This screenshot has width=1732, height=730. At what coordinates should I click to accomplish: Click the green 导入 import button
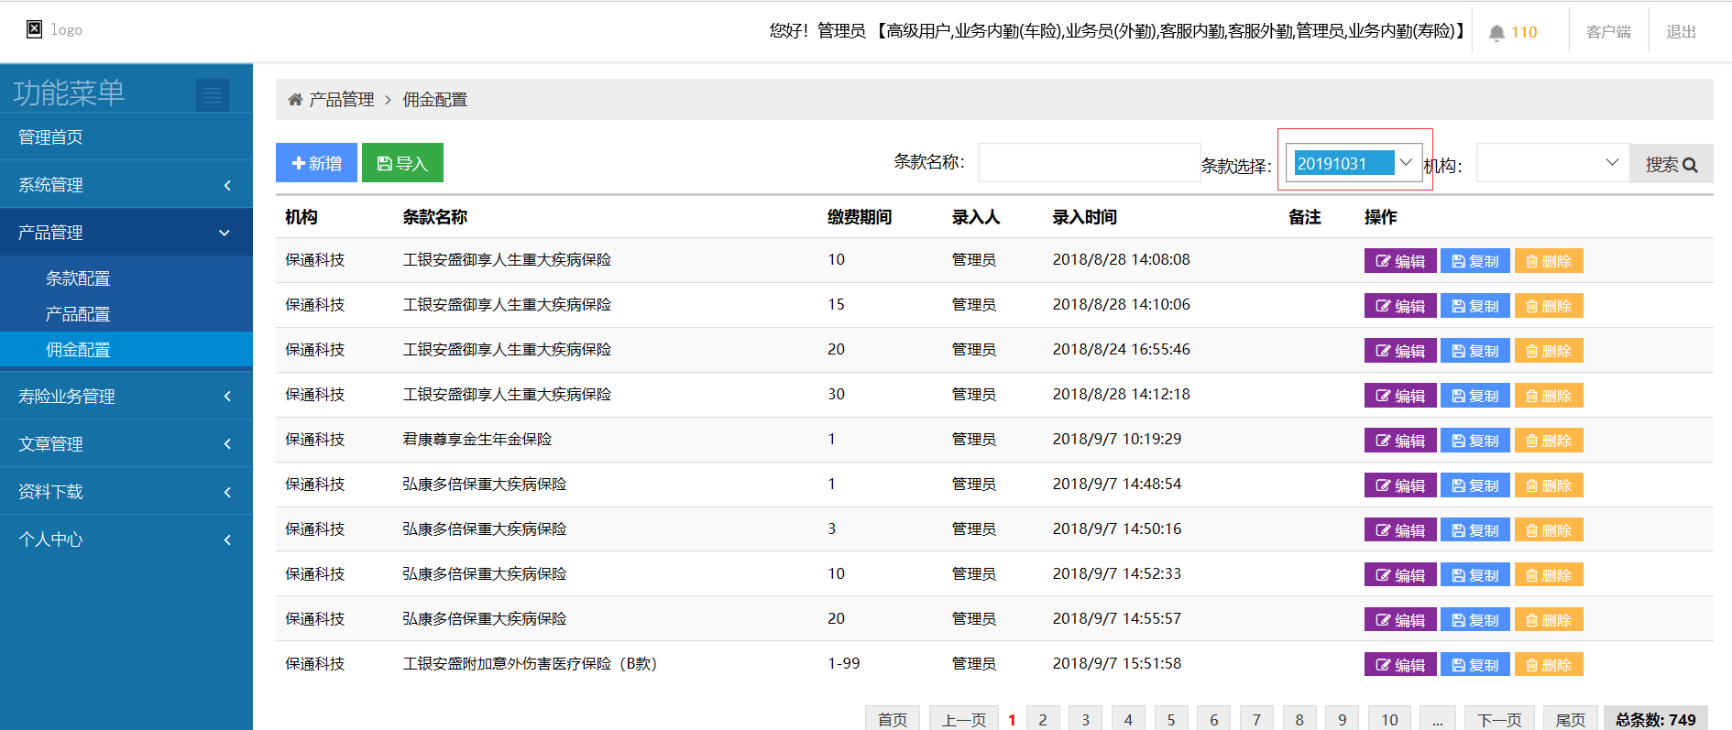[402, 163]
